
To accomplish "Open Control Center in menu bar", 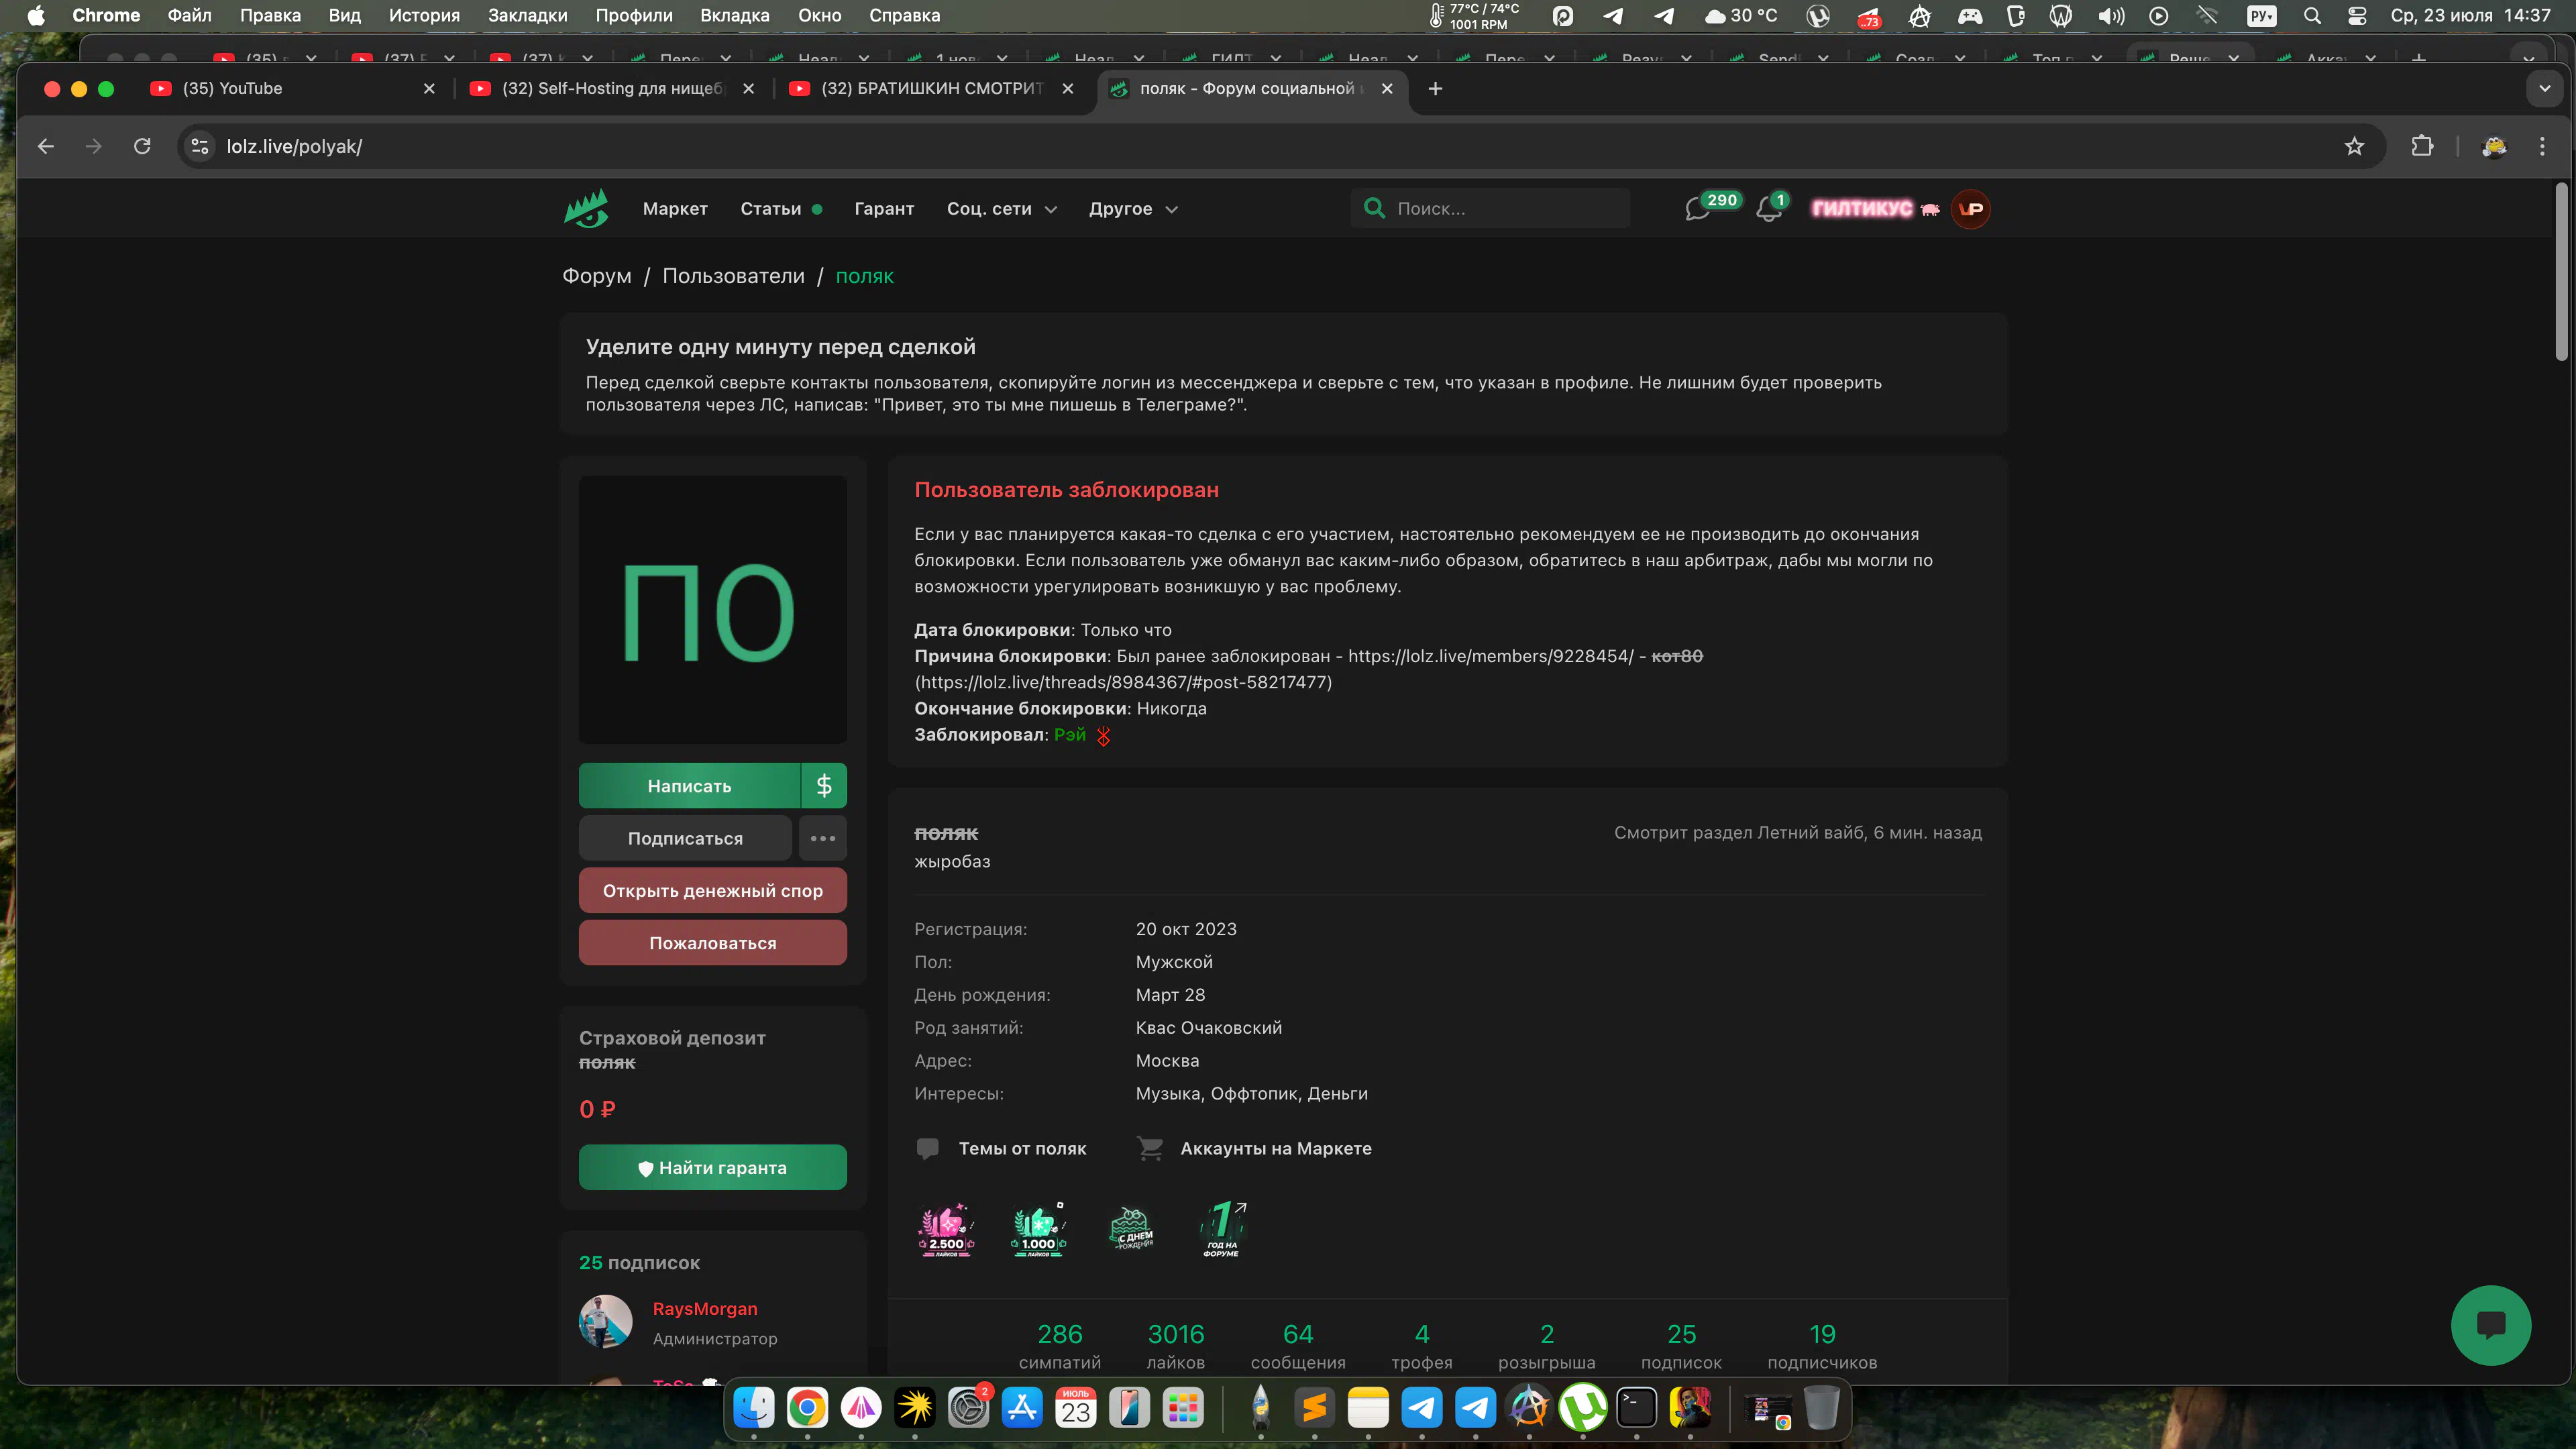I will click(x=2357, y=15).
